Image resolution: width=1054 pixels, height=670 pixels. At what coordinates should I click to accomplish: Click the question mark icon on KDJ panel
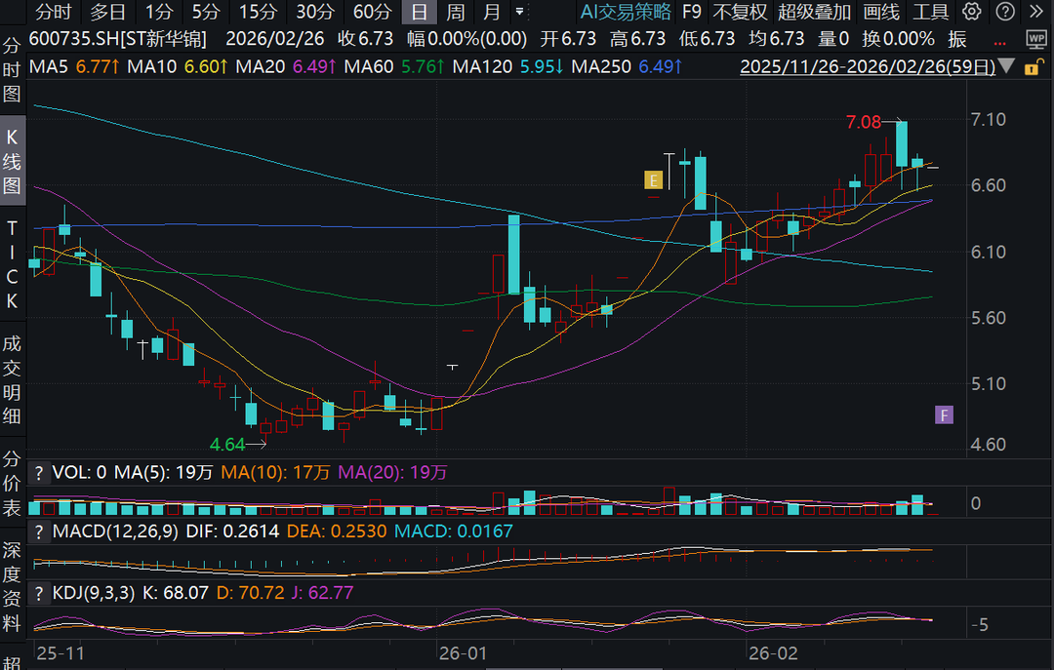tap(38, 592)
